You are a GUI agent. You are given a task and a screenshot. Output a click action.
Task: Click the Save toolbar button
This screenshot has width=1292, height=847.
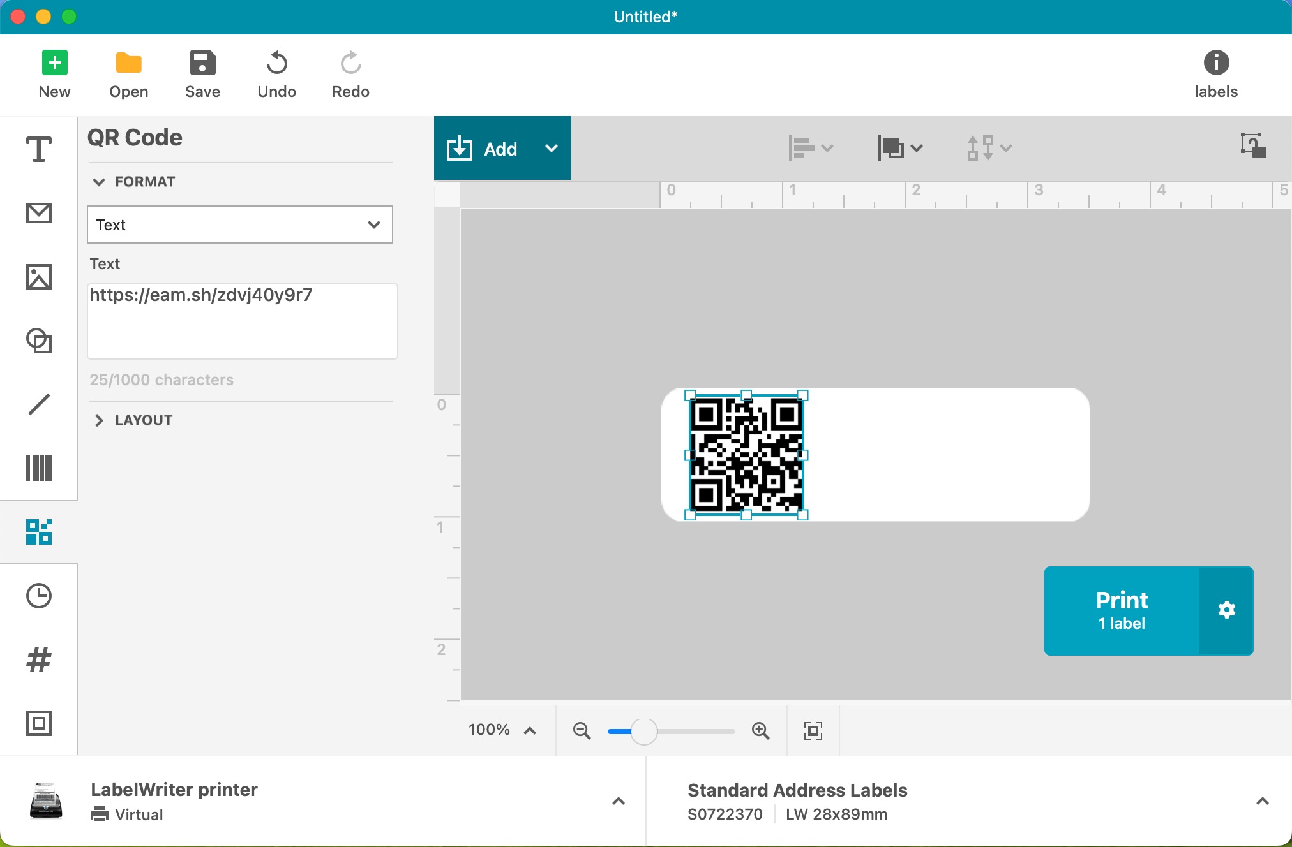(202, 74)
